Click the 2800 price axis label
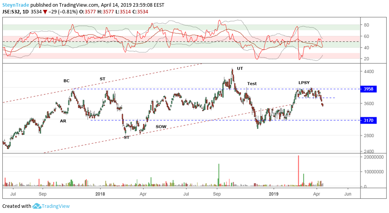 [x=369, y=136]
